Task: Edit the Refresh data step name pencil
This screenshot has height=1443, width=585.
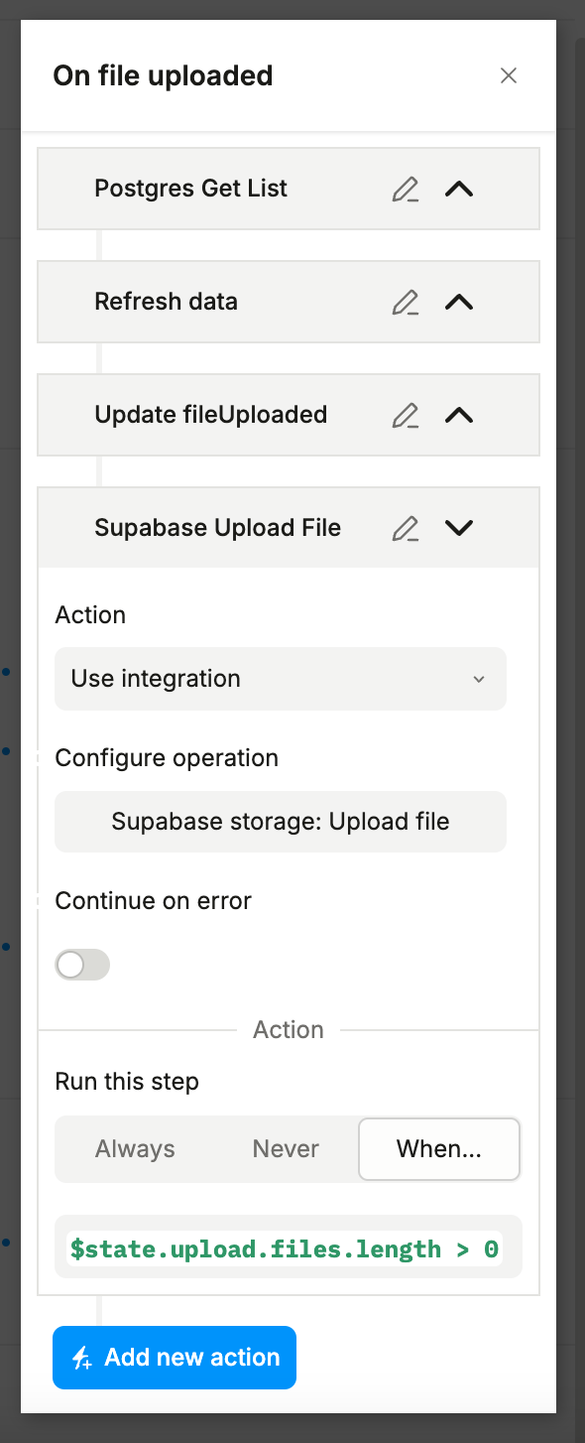Action: coord(405,302)
